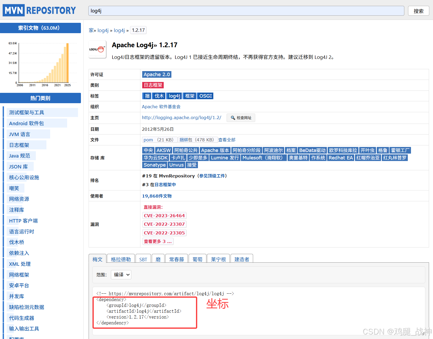433x339 pixels.
Task: Open the Redhat EA repository tag
Action: (341, 158)
